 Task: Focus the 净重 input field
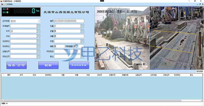click(x=69, y=36)
